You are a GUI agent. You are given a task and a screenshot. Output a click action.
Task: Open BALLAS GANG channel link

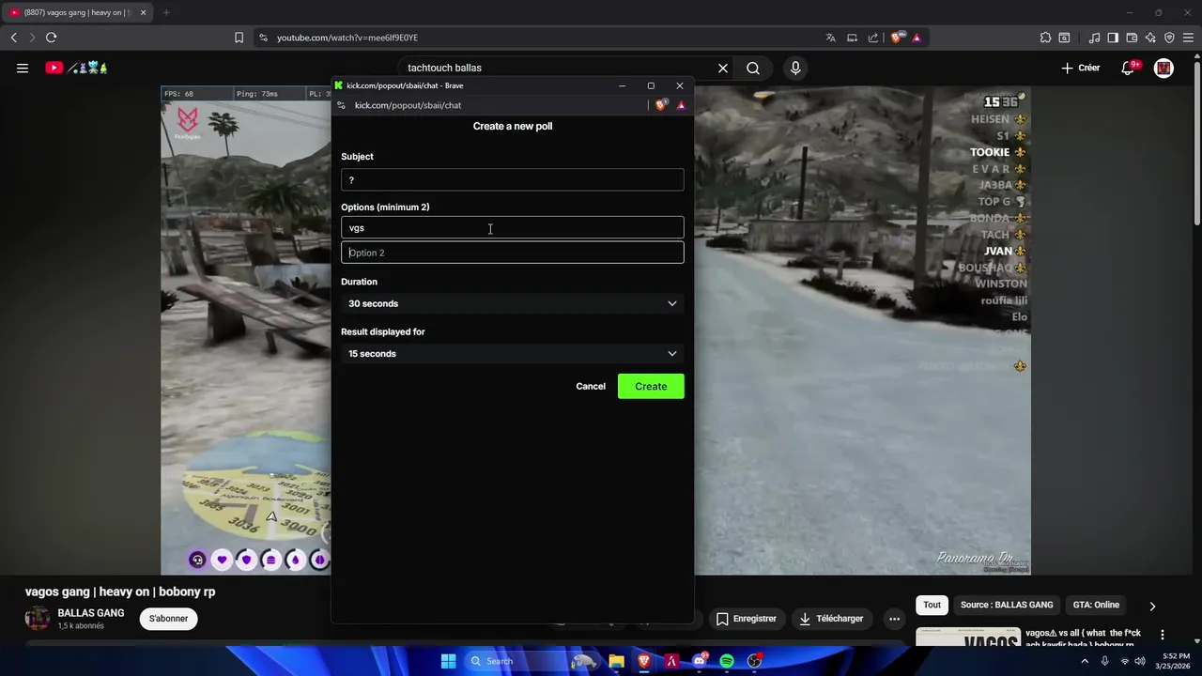coord(91,613)
